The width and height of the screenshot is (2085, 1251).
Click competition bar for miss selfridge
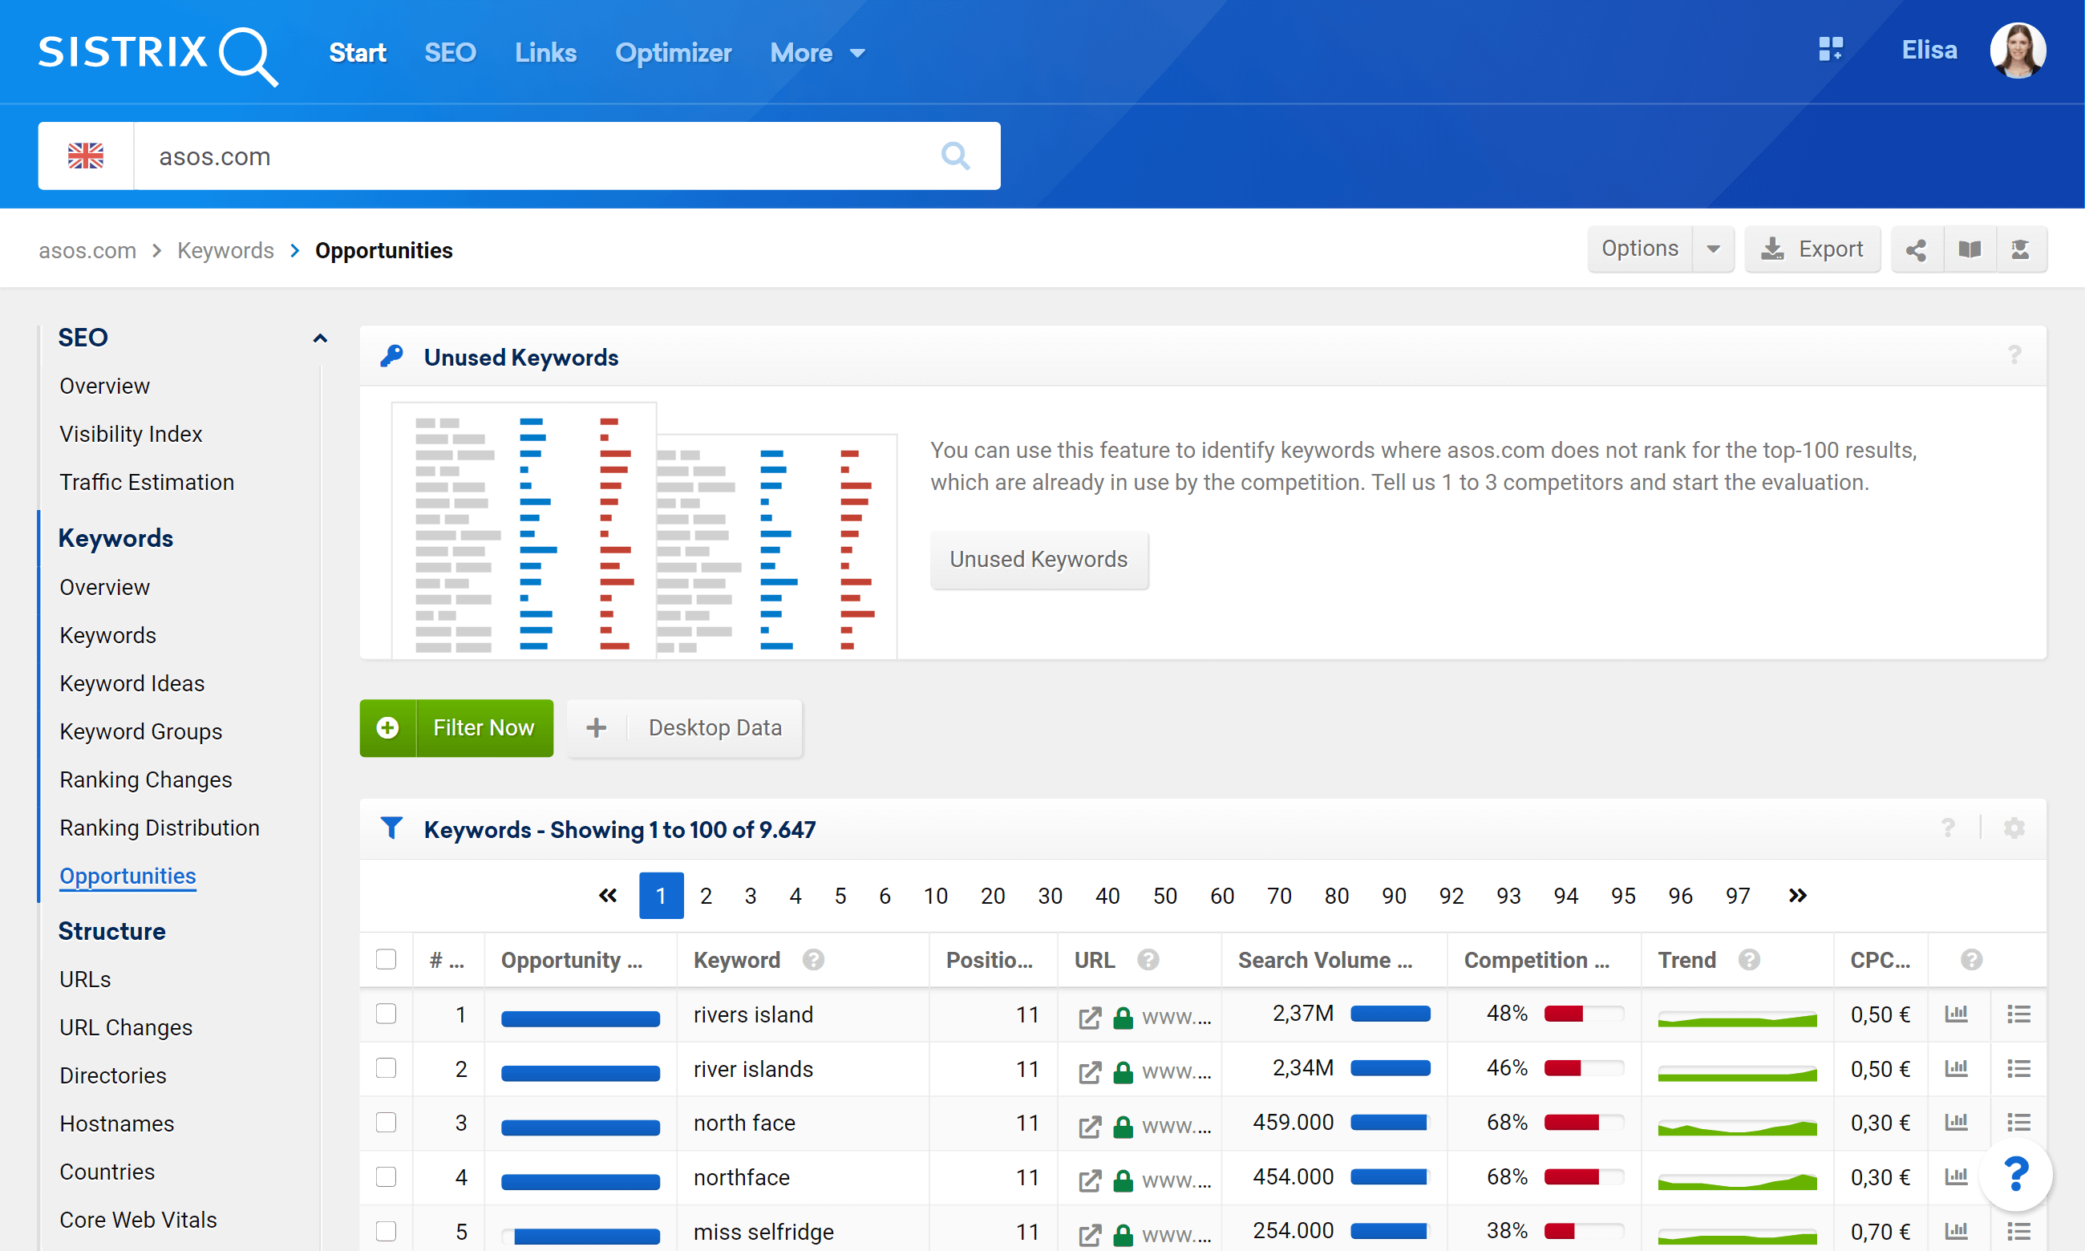point(1585,1231)
